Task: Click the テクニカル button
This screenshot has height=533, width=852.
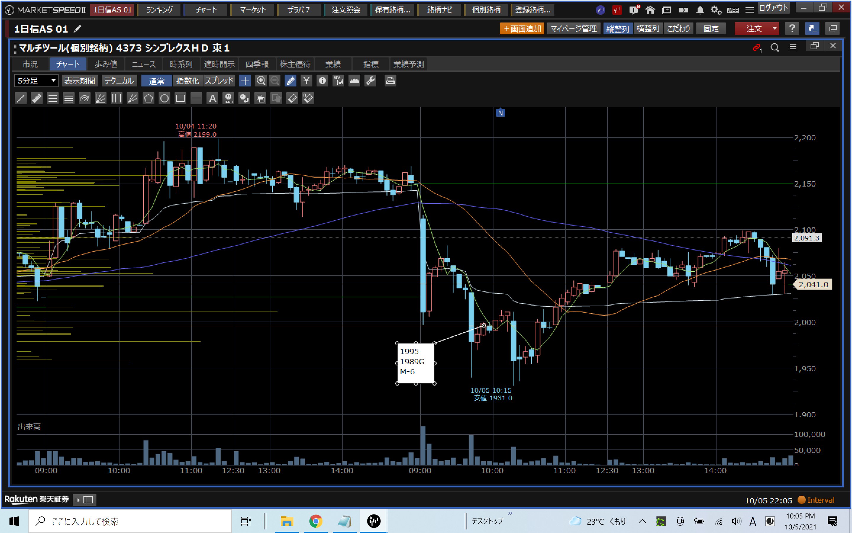Action: 119,81
